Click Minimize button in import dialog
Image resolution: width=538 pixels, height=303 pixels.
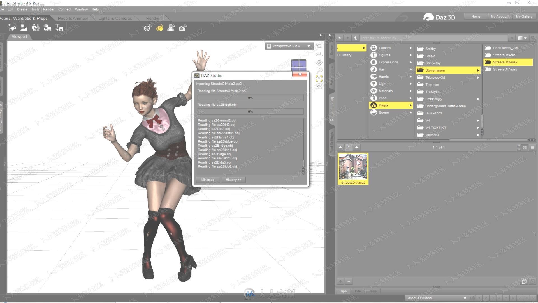pos(207,180)
